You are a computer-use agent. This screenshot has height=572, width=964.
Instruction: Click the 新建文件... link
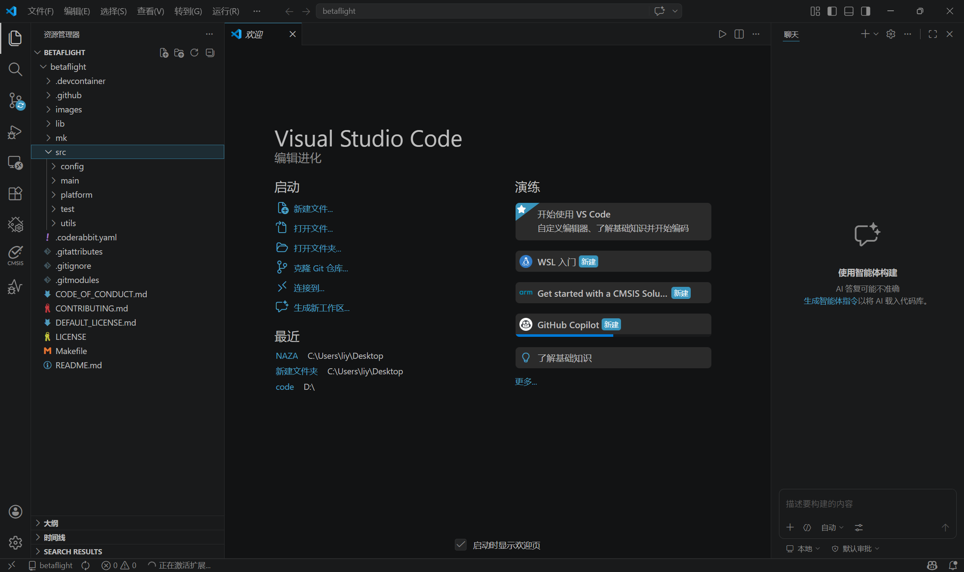[x=313, y=209]
